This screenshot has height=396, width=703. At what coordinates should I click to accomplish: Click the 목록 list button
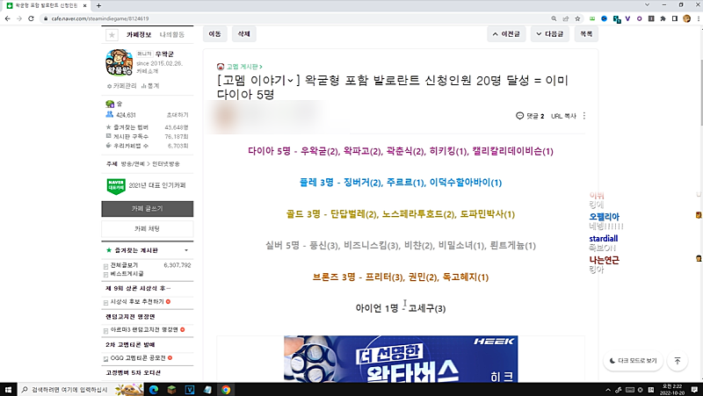[x=586, y=34]
